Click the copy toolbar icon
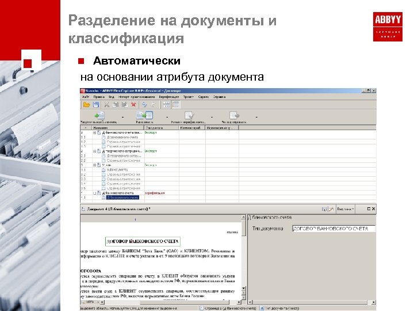 (116, 105)
